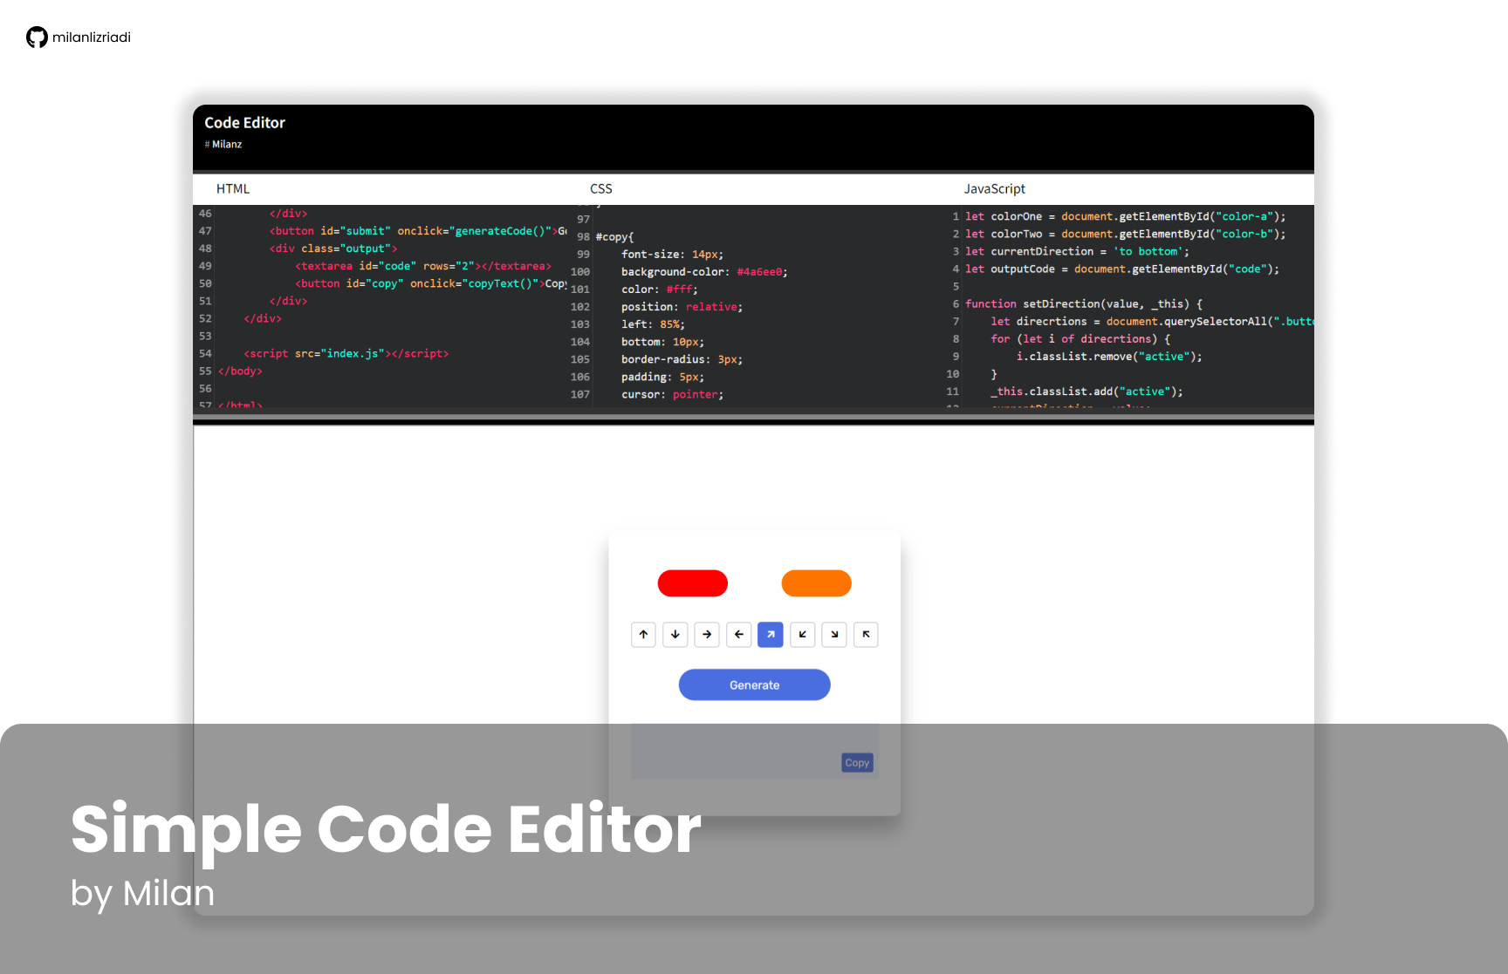The image size is (1508, 974).
Task: Click the color: #fff CSS line
Action: click(x=660, y=289)
